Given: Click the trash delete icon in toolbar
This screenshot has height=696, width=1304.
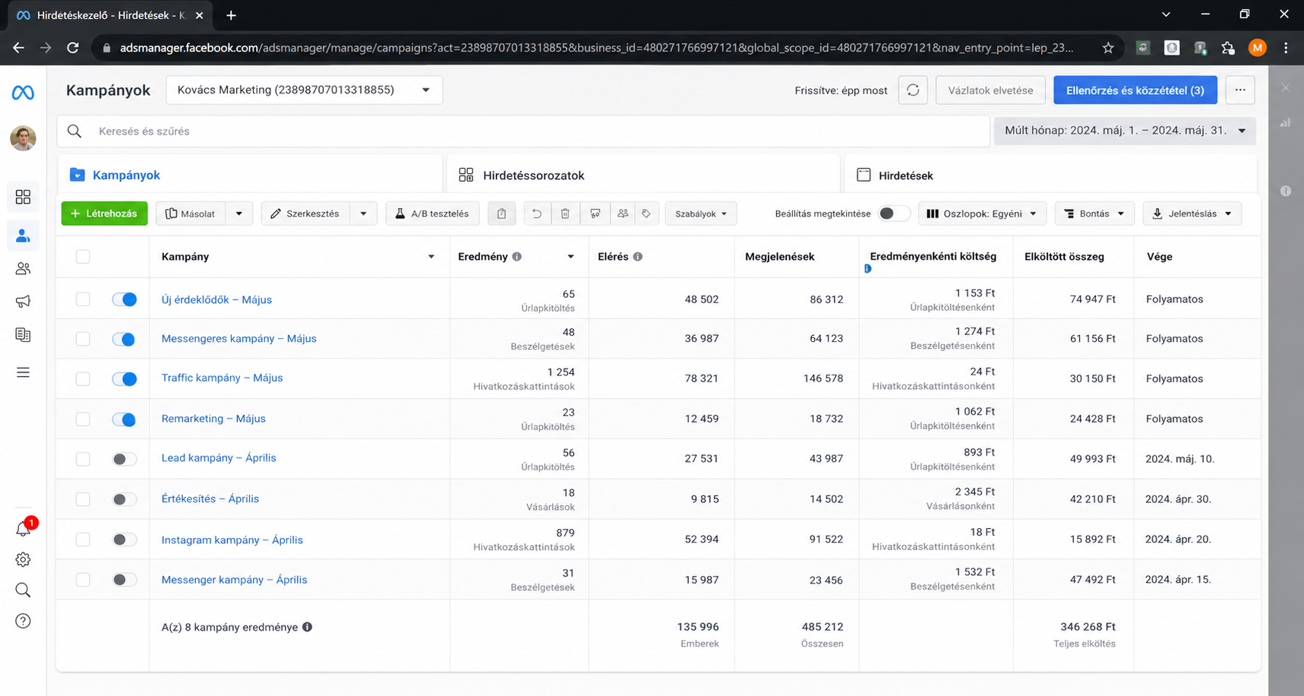Looking at the screenshot, I should click(x=565, y=214).
